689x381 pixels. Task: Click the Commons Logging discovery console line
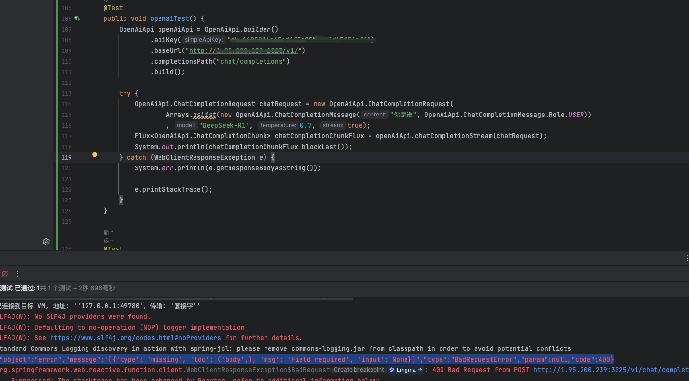pyautogui.click(x=285, y=348)
